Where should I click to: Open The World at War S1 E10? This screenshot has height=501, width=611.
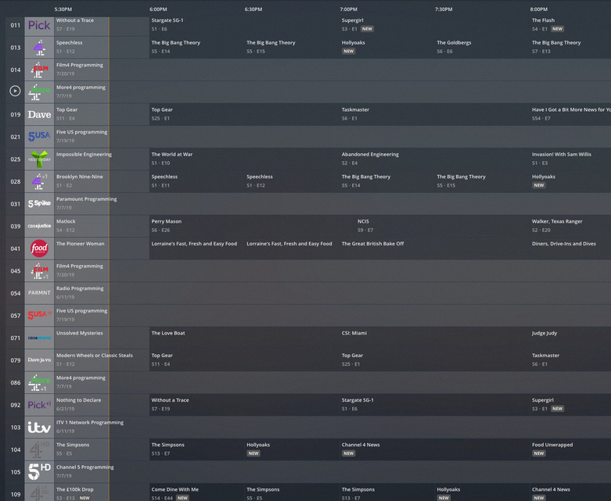[244, 159]
